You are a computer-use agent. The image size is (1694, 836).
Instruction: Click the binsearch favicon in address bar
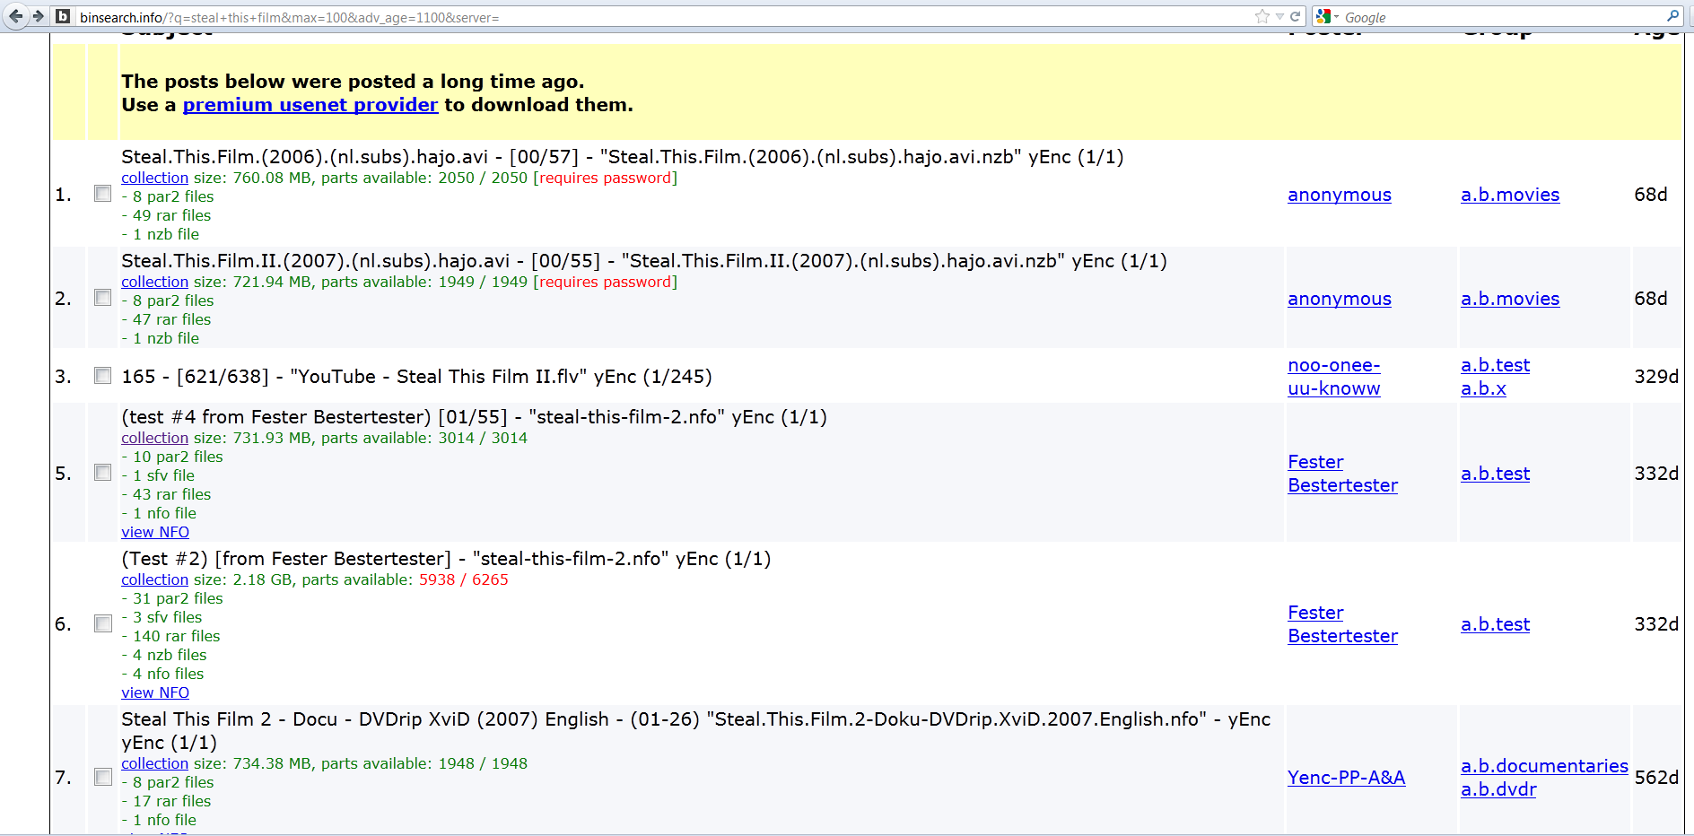63,16
